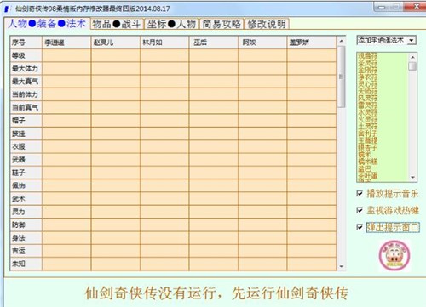The height and width of the screenshot is (307, 426).
Task: Click the 序号 header cell
Action: click(26, 43)
